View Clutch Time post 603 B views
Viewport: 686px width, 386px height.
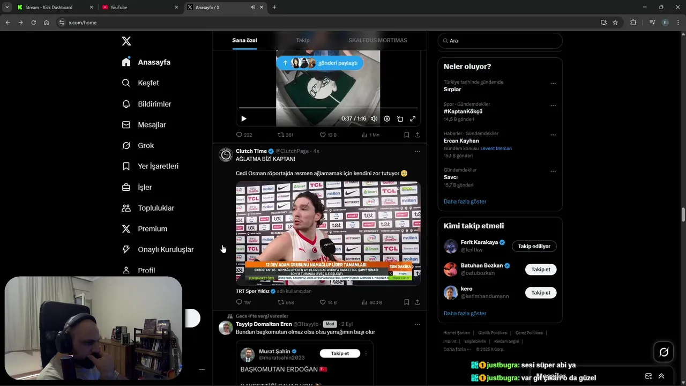(371, 302)
